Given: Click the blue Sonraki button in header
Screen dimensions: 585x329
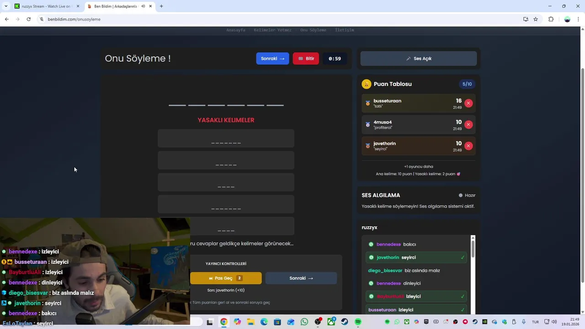Looking at the screenshot, I should point(272,58).
